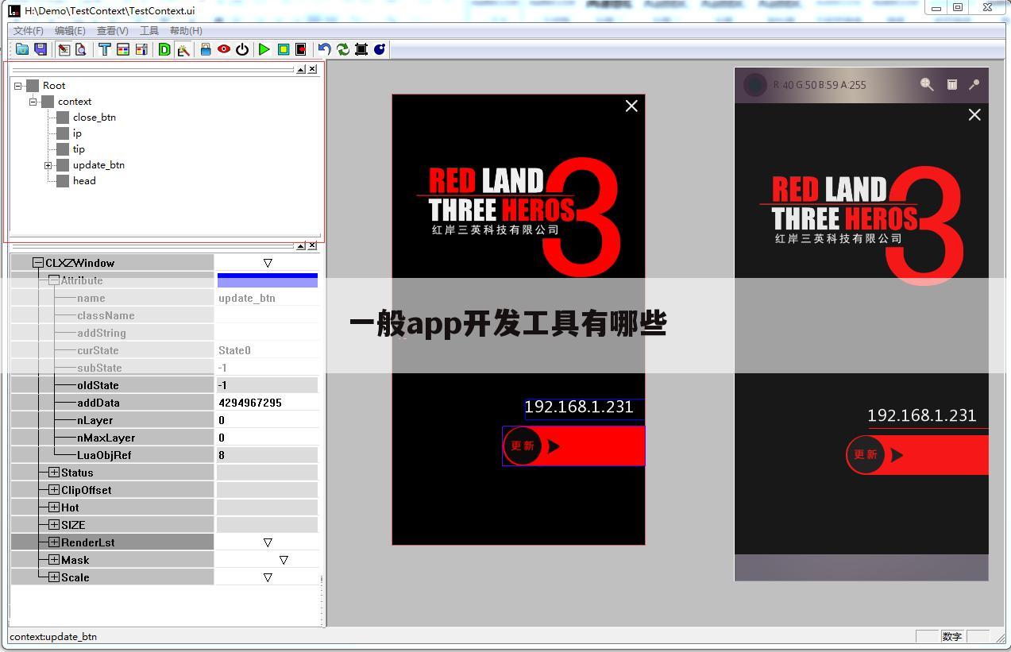Click the blue padlock lock icon
1011x652 pixels.
(206, 49)
